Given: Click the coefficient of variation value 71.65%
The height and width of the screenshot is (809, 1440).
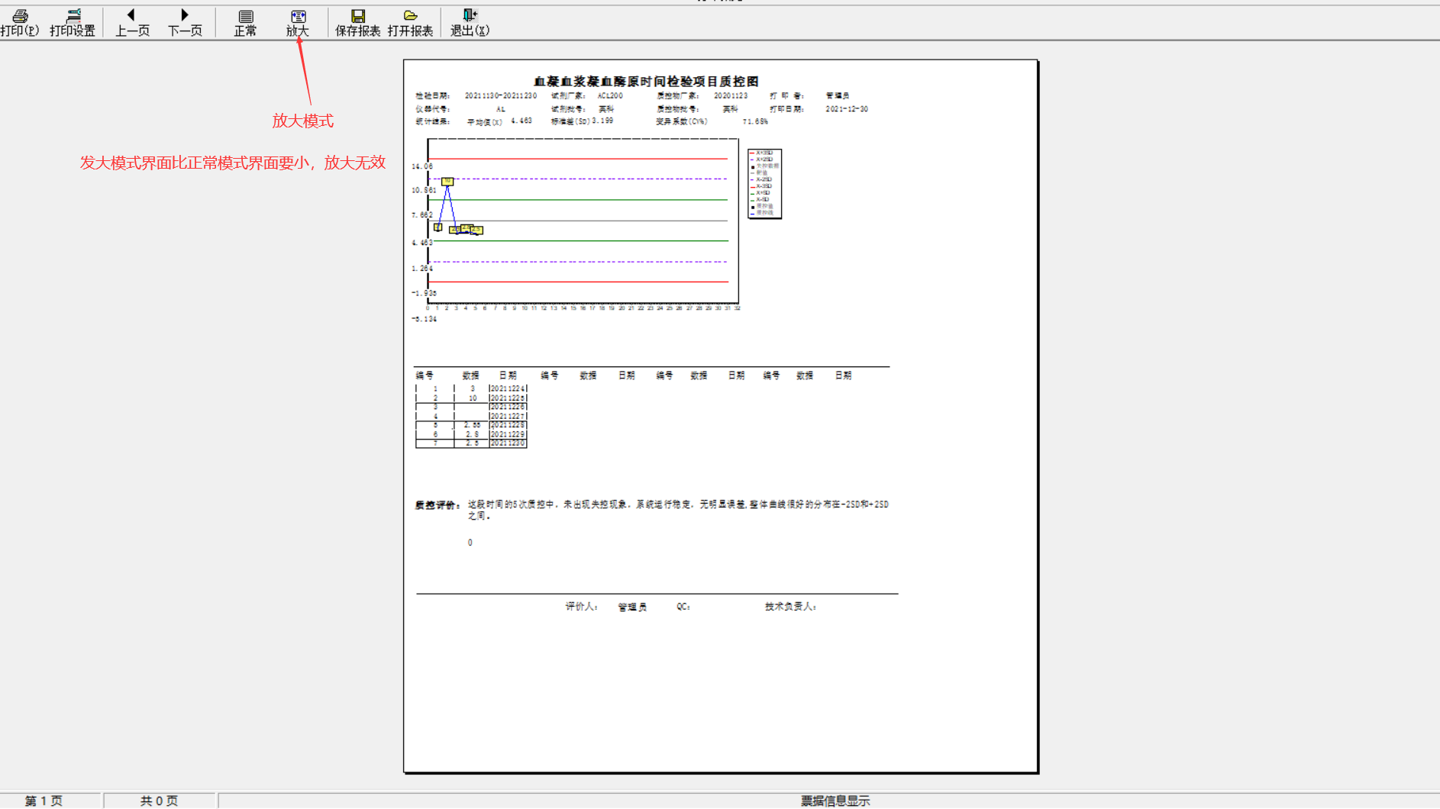Looking at the screenshot, I should 755,121.
